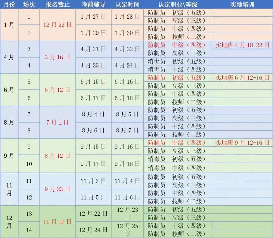Click the red 7月1日 deadline cell
The height and width of the screenshot is (238, 273).
[58, 123]
